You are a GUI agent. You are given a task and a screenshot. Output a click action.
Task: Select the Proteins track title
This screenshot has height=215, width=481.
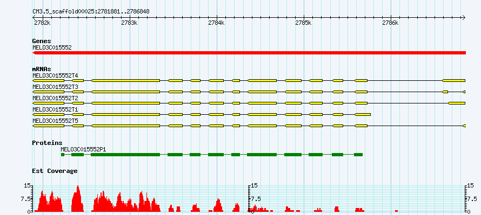pyautogui.click(x=47, y=143)
